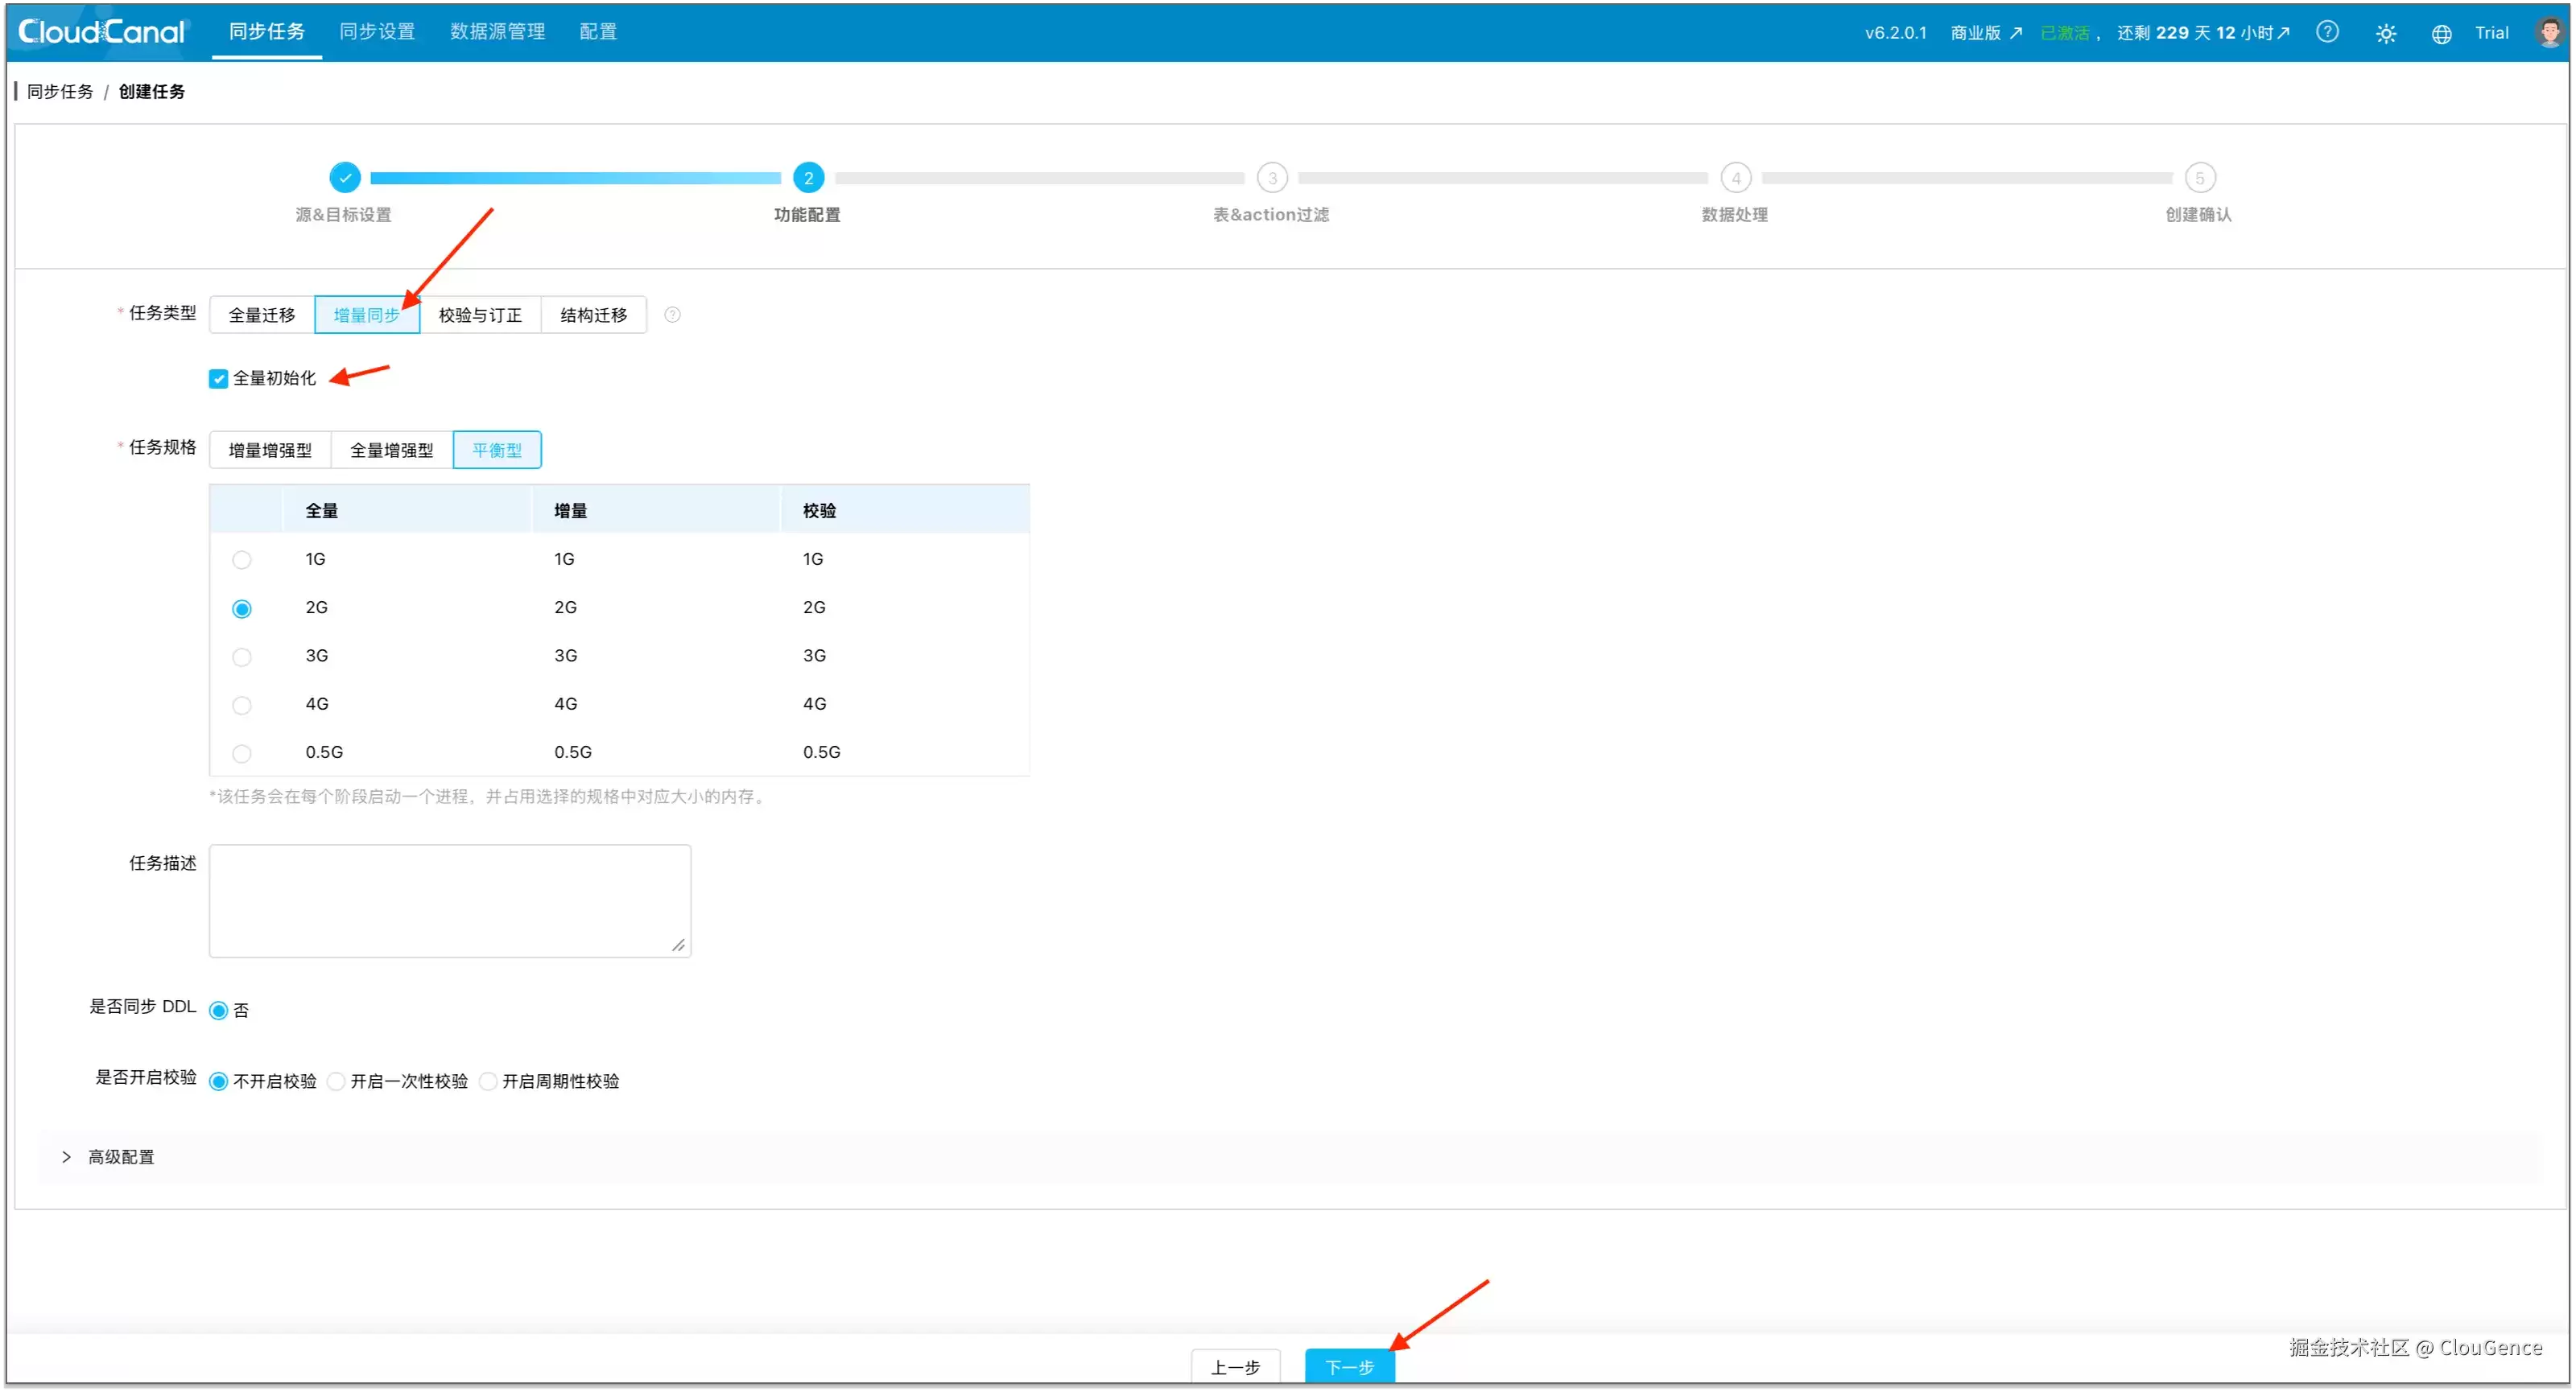Click the task type help tooltip icon
The height and width of the screenshot is (1392, 2576).
click(x=673, y=315)
